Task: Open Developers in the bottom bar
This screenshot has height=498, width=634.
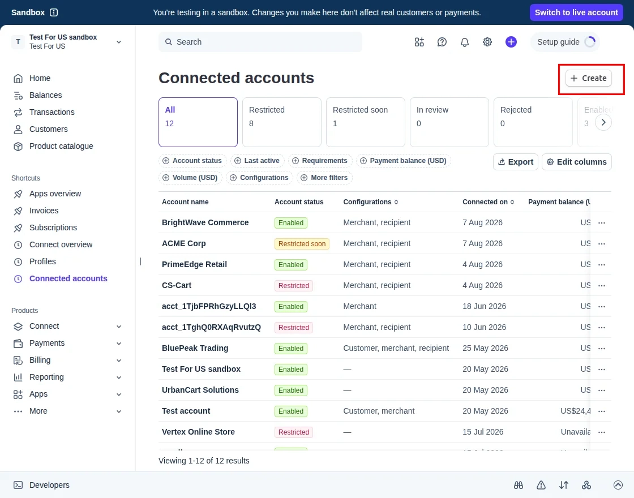Action: [41, 485]
